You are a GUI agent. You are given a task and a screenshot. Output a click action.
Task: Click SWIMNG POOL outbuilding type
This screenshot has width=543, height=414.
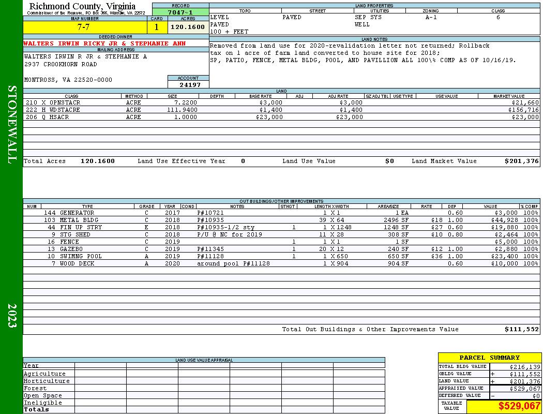[x=81, y=256]
